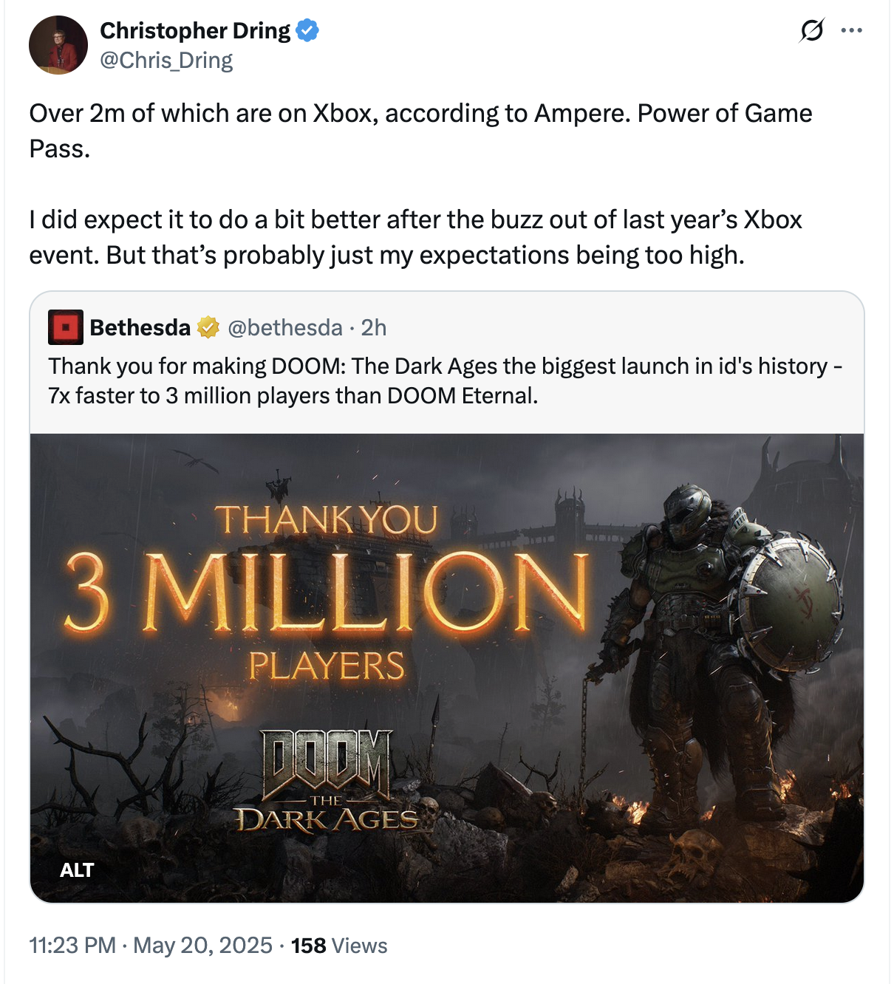
Task: Click the Christopher Dring display name
Action: pos(195,30)
